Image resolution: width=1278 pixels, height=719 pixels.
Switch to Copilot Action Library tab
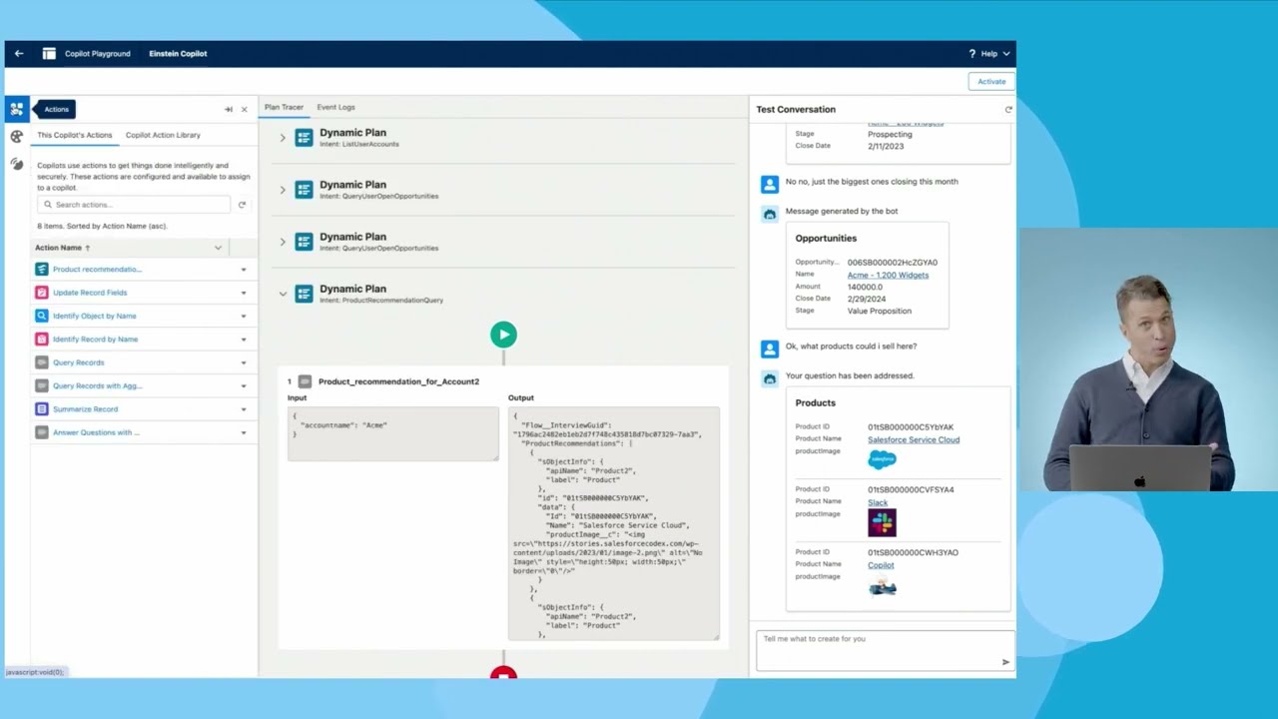click(x=163, y=135)
